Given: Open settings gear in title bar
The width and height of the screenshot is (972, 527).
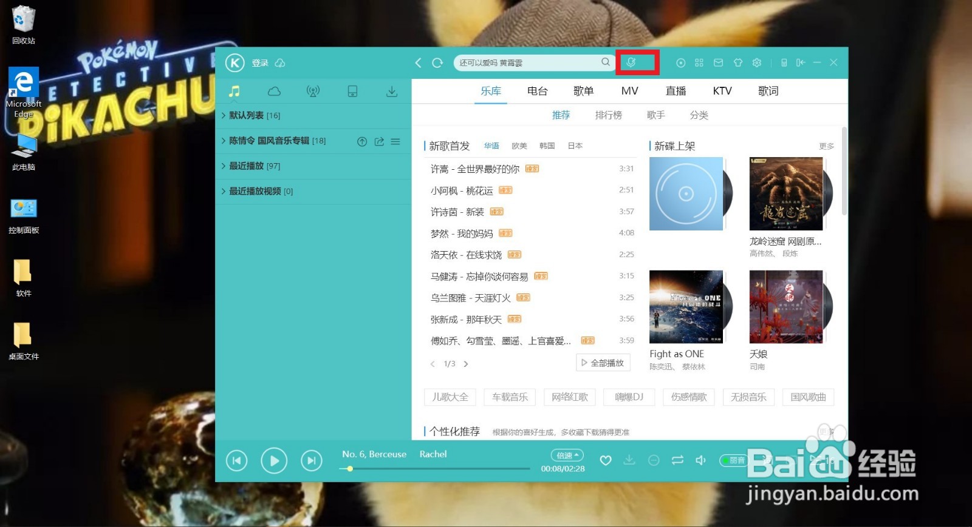Looking at the screenshot, I should pyautogui.click(x=757, y=62).
